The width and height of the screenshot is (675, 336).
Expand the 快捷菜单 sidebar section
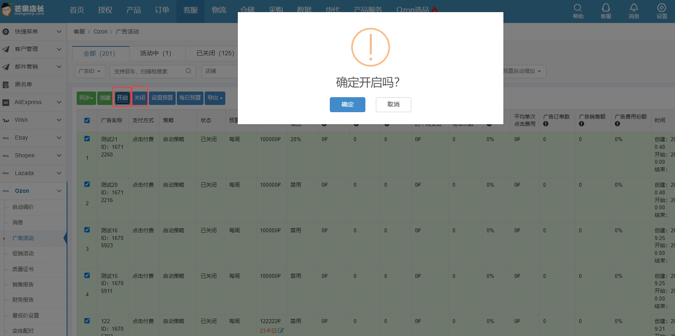(59, 31)
